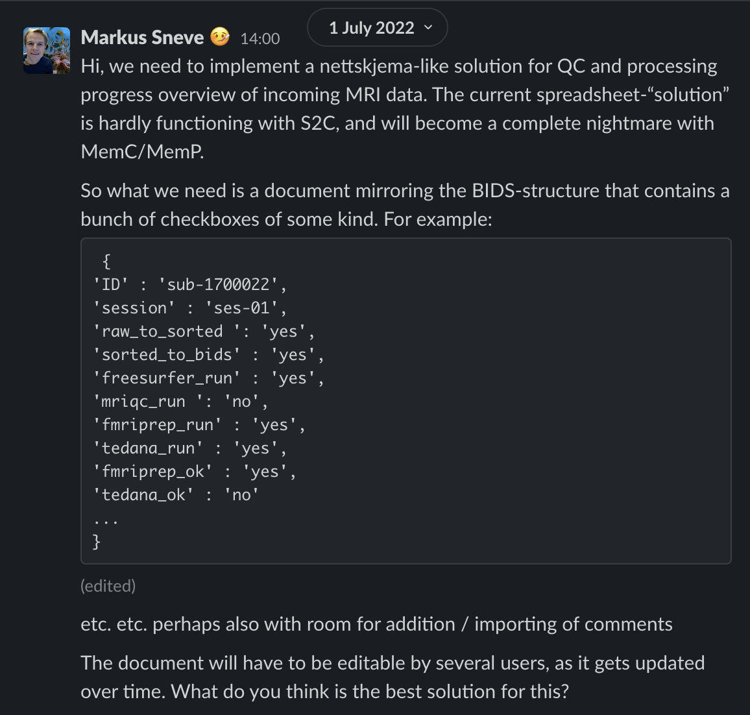The image size is (750, 715).
Task: Click the 'sub-1700022' ID line in the code
Action: (189, 284)
